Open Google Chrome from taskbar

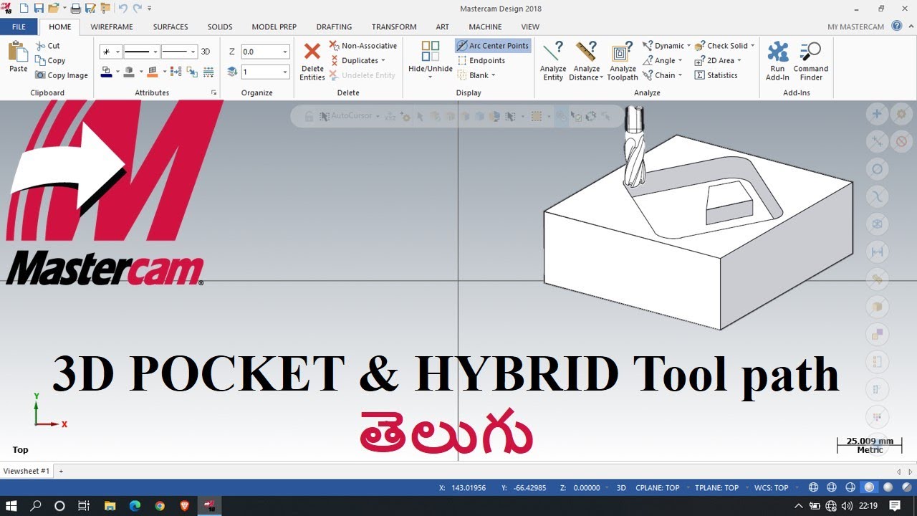[159, 506]
